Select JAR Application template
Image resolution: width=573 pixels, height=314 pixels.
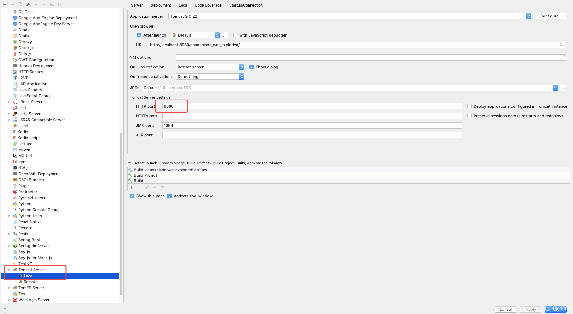point(33,84)
